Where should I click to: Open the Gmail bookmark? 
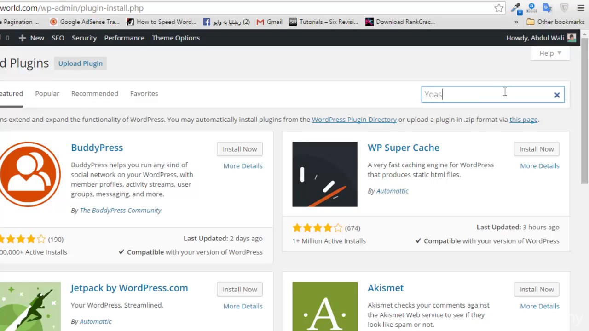[270, 22]
